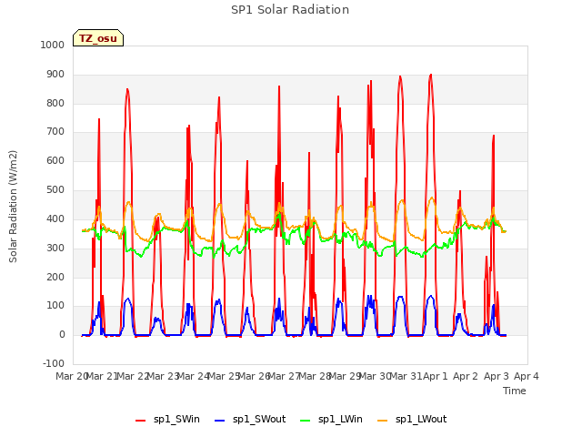Click the -100 y-axis tick label

coord(54,363)
